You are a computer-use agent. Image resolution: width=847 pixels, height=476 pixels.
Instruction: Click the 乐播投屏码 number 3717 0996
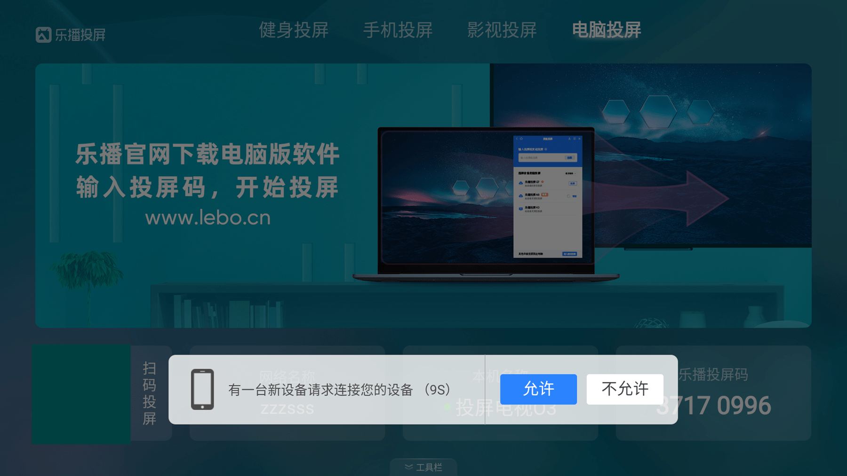tap(713, 406)
